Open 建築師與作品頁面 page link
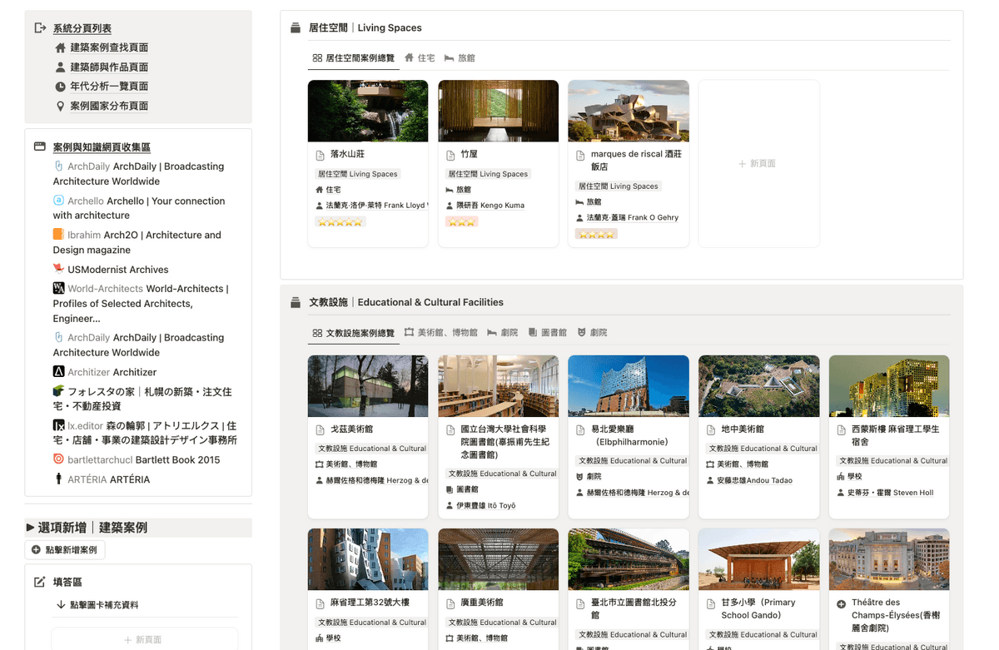 [x=109, y=67]
